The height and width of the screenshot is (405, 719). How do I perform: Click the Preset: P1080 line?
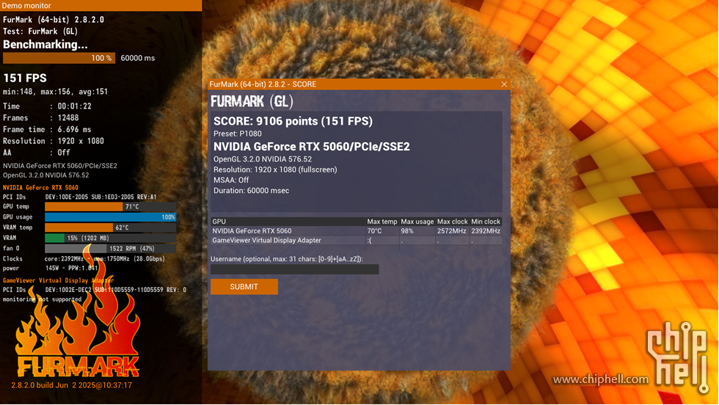tap(238, 134)
